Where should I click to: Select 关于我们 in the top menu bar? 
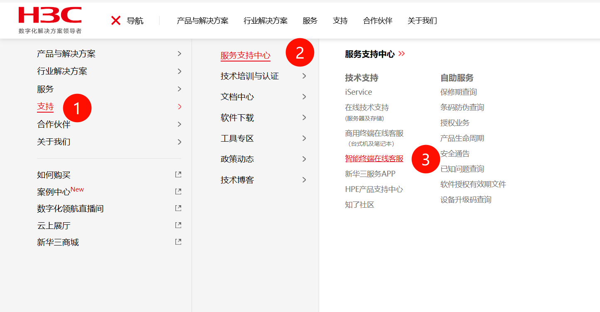tap(422, 21)
